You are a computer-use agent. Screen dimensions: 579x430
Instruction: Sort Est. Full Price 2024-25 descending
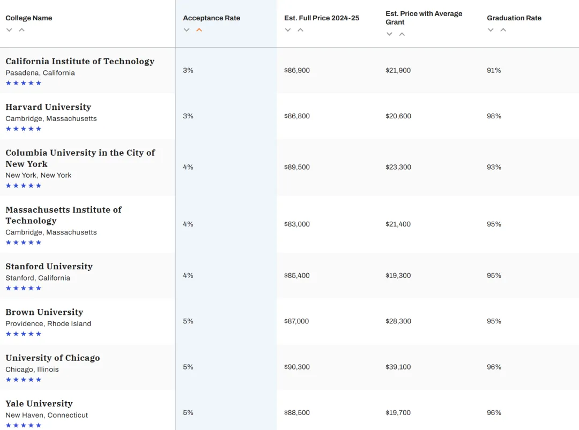[x=288, y=30]
